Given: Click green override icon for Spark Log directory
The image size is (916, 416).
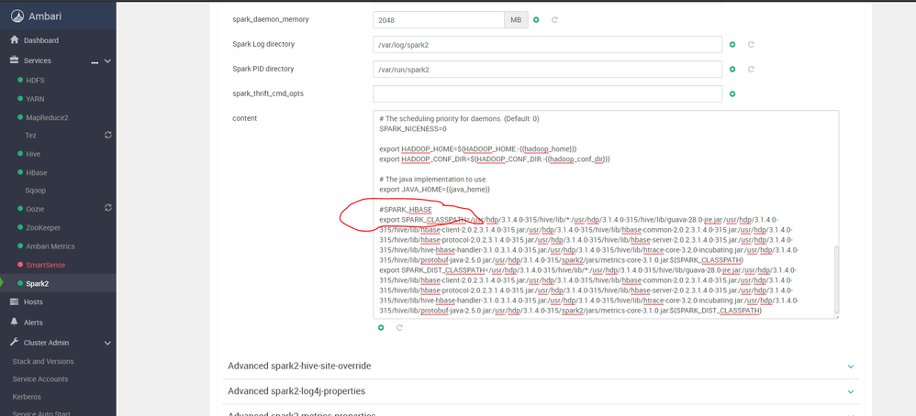Looking at the screenshot, I should click(732, 44).
